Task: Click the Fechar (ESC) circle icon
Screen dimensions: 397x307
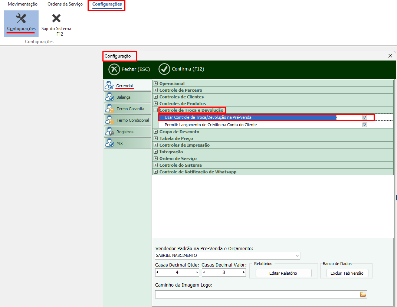Action: pos(114,69)
